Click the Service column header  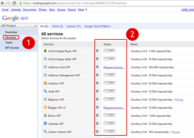(48, 44)
